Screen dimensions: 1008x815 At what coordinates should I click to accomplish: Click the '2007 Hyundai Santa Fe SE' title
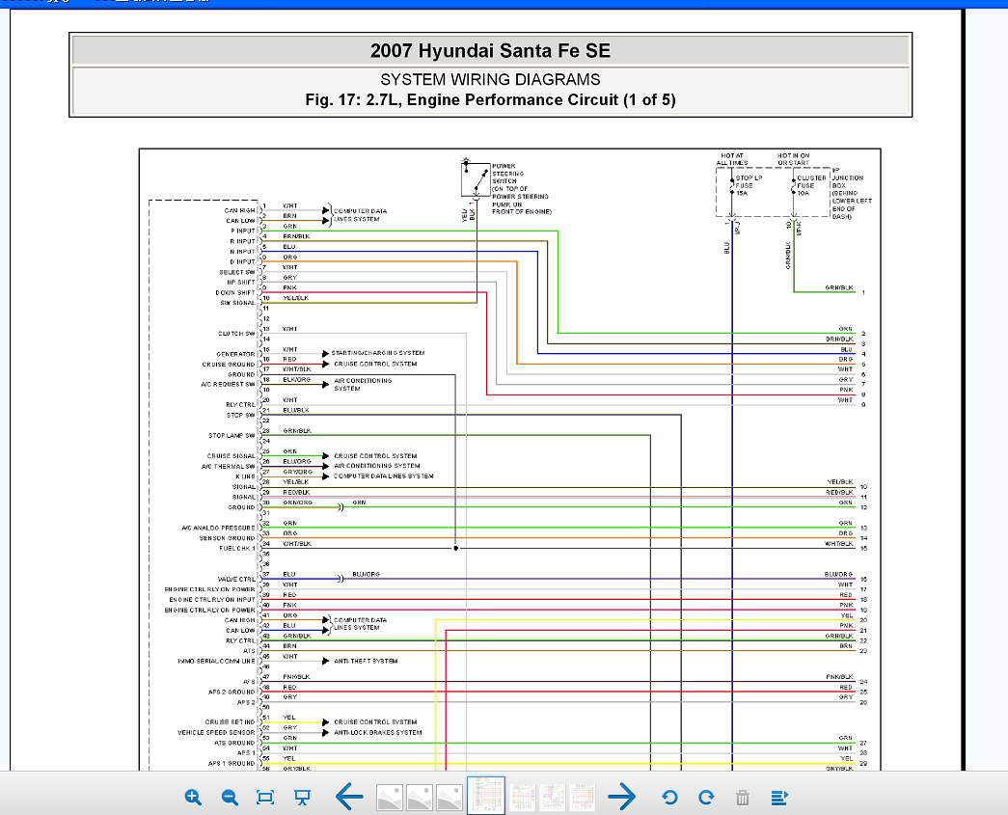click(x=491, y=51)
